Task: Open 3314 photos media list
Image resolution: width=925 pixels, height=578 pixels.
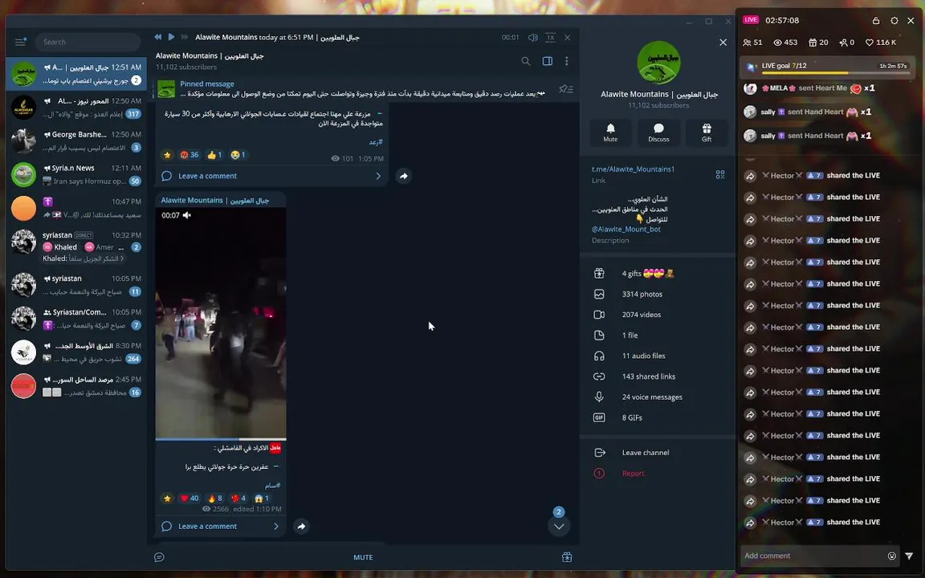Action: (658, 295)
